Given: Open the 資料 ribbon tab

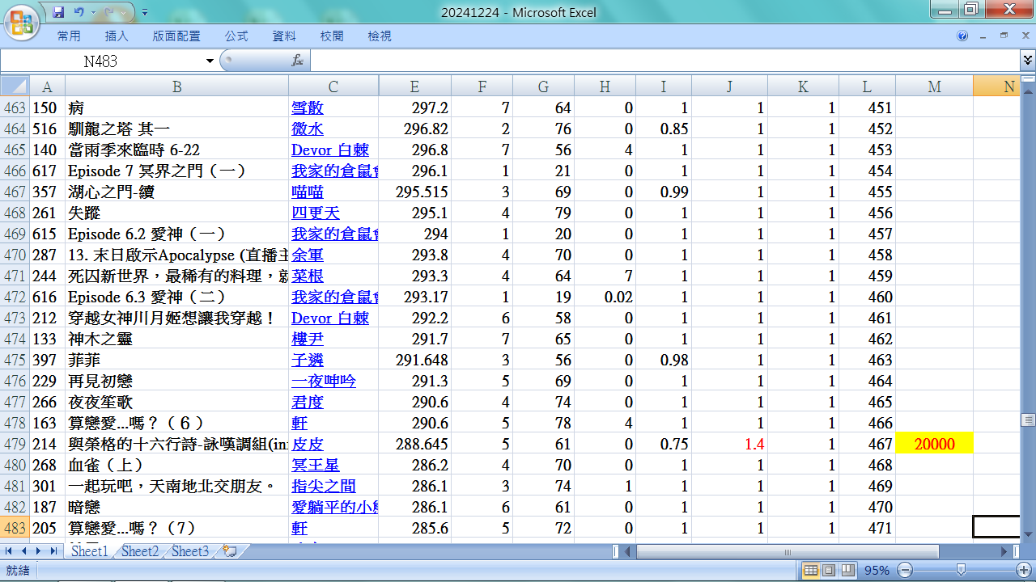Looking at the screenshot, I should coord(284,36).
